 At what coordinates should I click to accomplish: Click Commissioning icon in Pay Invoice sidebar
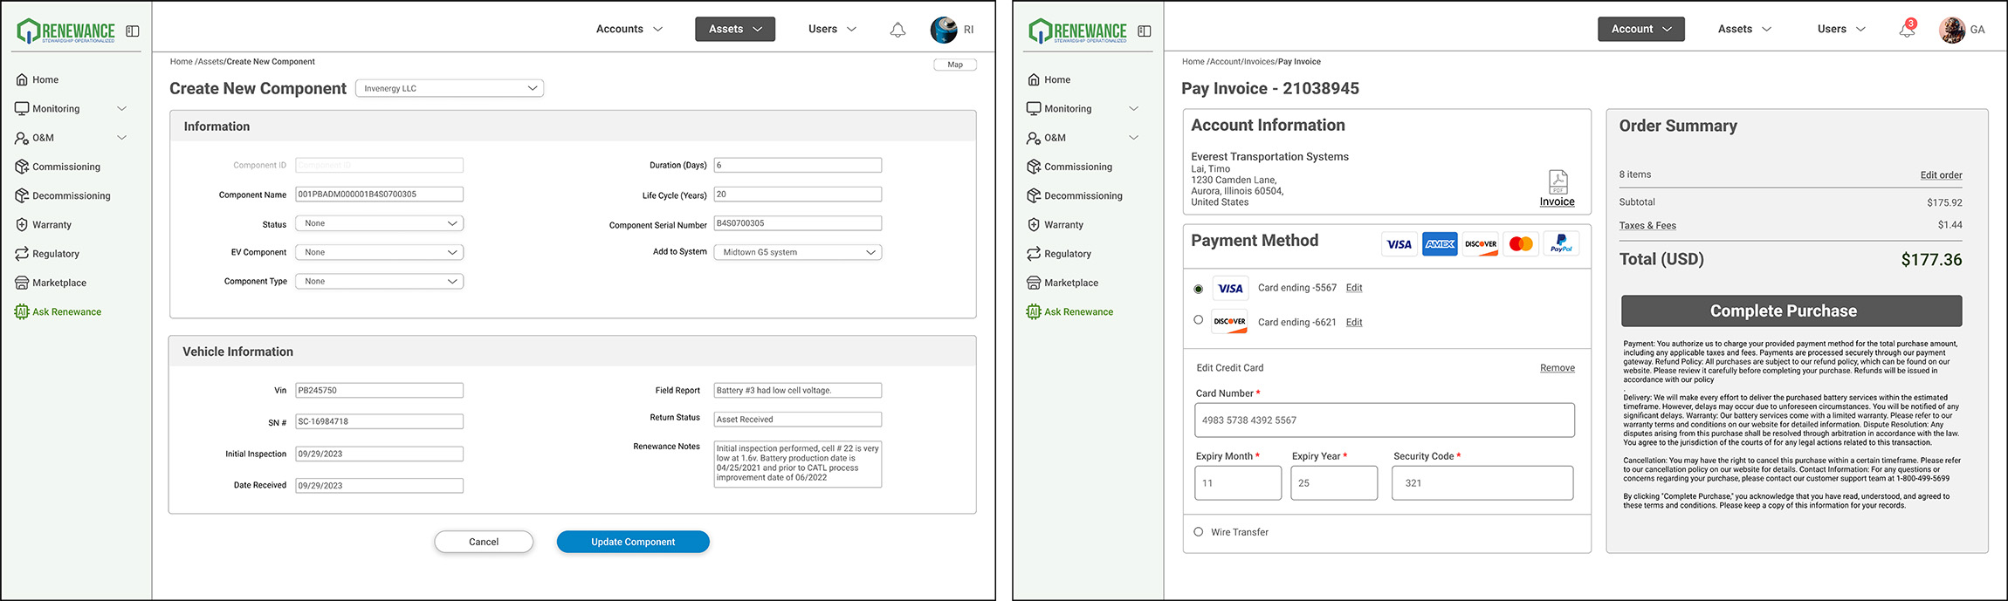coord(1034,167)
